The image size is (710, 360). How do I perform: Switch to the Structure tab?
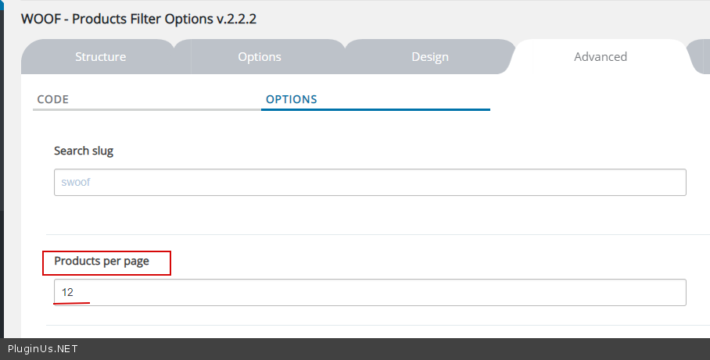(100, 57)
